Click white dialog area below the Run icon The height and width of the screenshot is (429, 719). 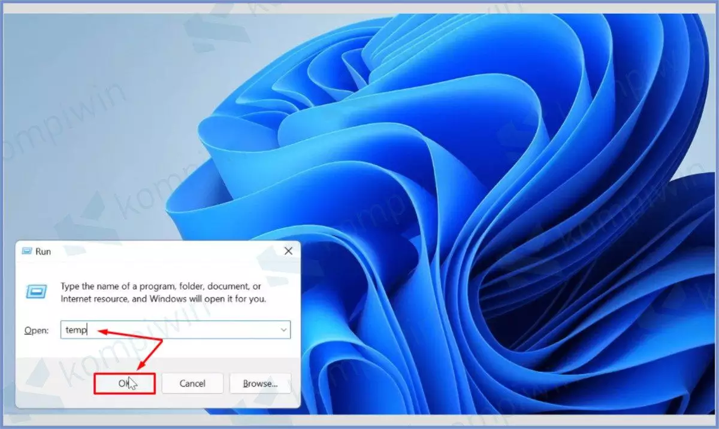click(35, 311)
